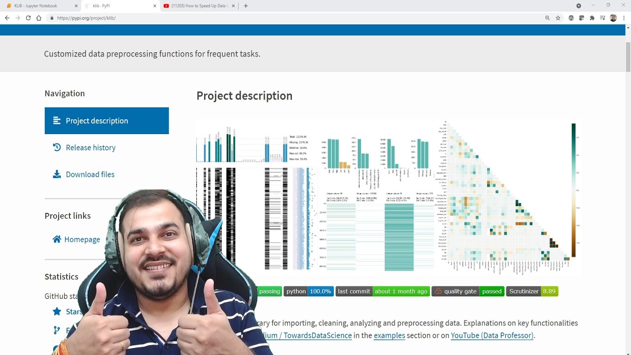Click the 'Customized data preprocessing functions' summary text
The height and width of the screenshot is (355, 631).
point(152,54)
